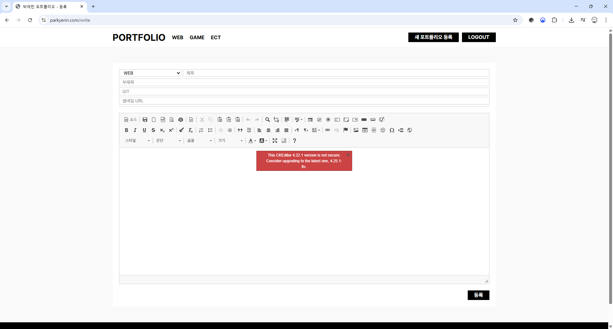
Task: Insert a table via toolbar icon
Action: pos(365,130)
